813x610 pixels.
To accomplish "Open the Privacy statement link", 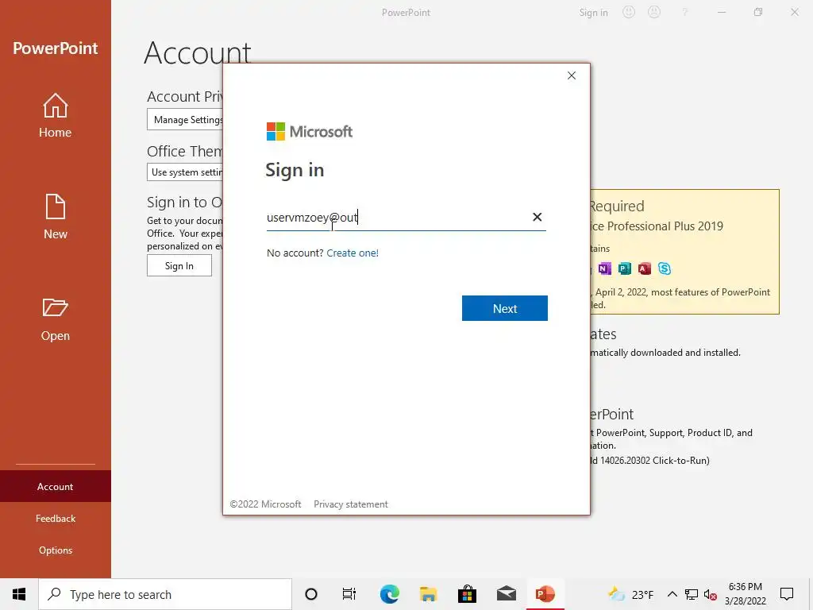I will 350,504.
